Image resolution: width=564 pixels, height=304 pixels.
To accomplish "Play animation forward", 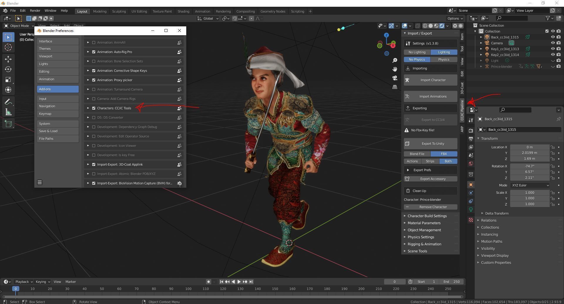I will tap(239, 282).
